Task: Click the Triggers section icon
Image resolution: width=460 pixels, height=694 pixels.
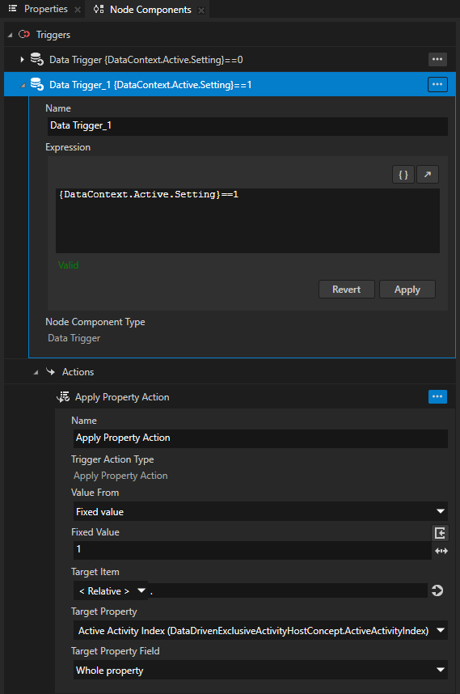Action: click(x=24, y=35)
